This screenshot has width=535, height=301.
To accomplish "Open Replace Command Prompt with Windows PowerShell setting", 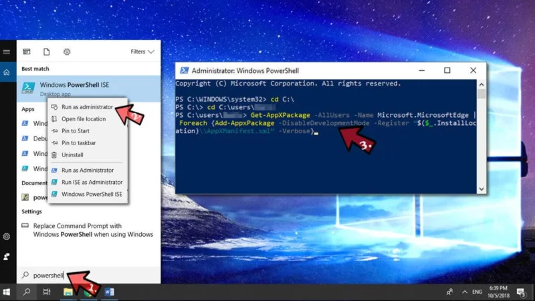I will [x=89, y=230].
